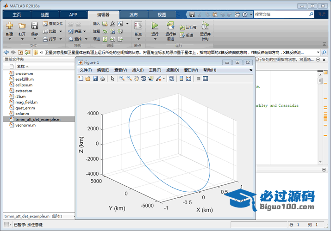Click the editor vertical scrollbar down arrow
The image size is (331, 231).
pyautogui.click(x=320, y=162)
